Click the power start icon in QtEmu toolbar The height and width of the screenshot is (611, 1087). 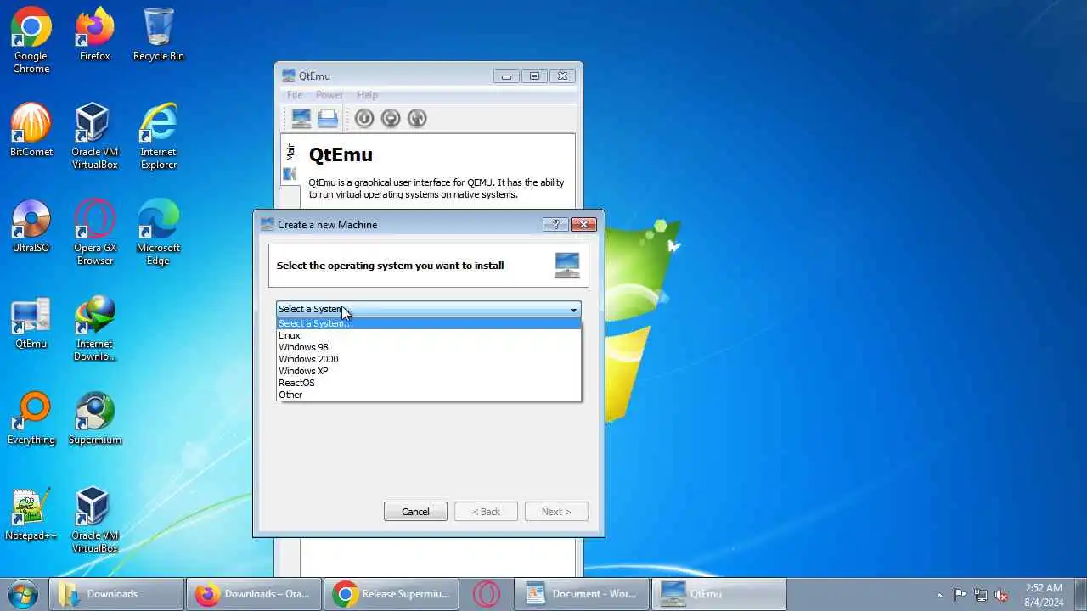point(364,119)
